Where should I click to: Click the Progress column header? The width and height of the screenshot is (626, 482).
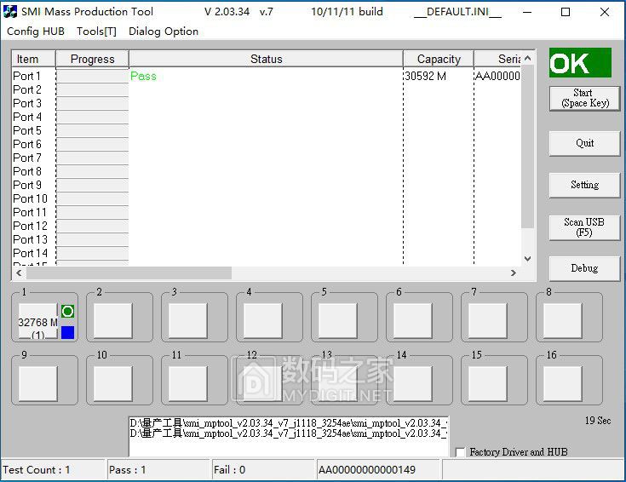(x=92, y=59)
